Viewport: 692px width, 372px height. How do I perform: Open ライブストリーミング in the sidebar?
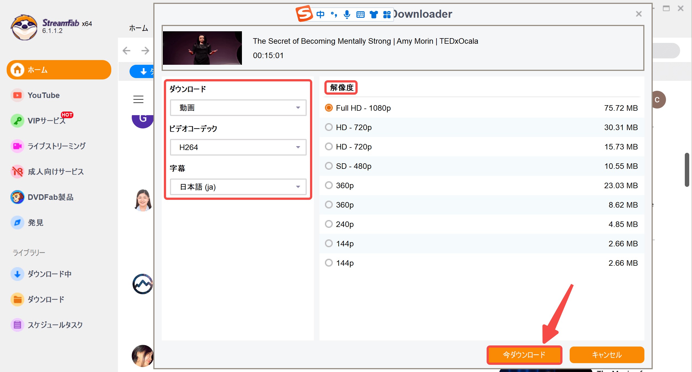point(48,146)
